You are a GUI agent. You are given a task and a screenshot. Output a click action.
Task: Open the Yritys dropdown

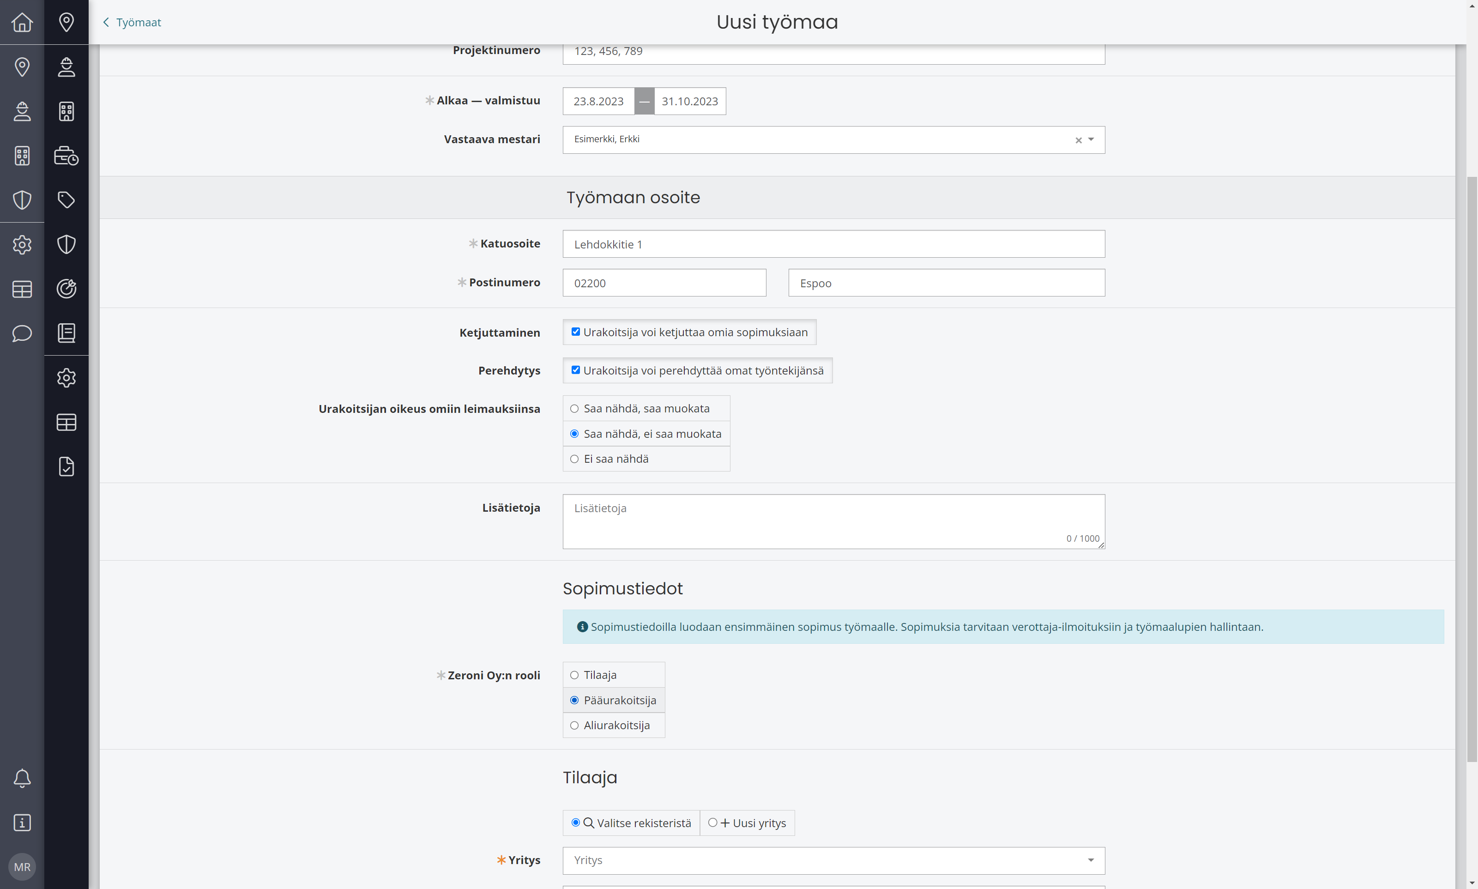(x=833, y=861)
